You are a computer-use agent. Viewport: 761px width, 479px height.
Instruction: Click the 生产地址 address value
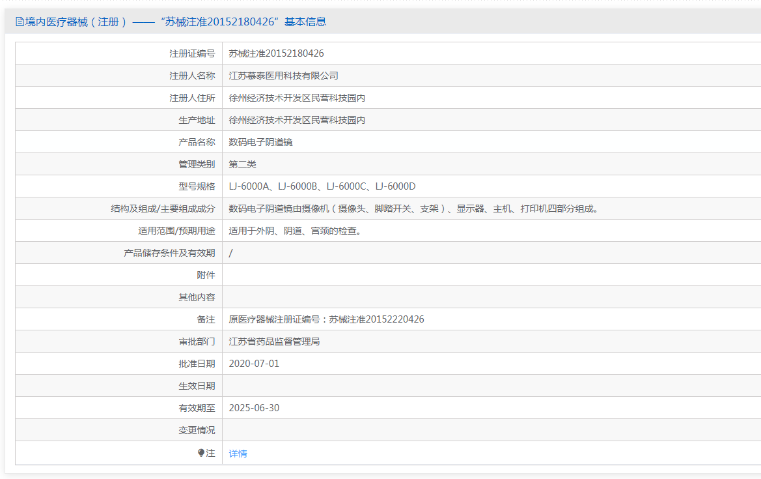[297, 120]
